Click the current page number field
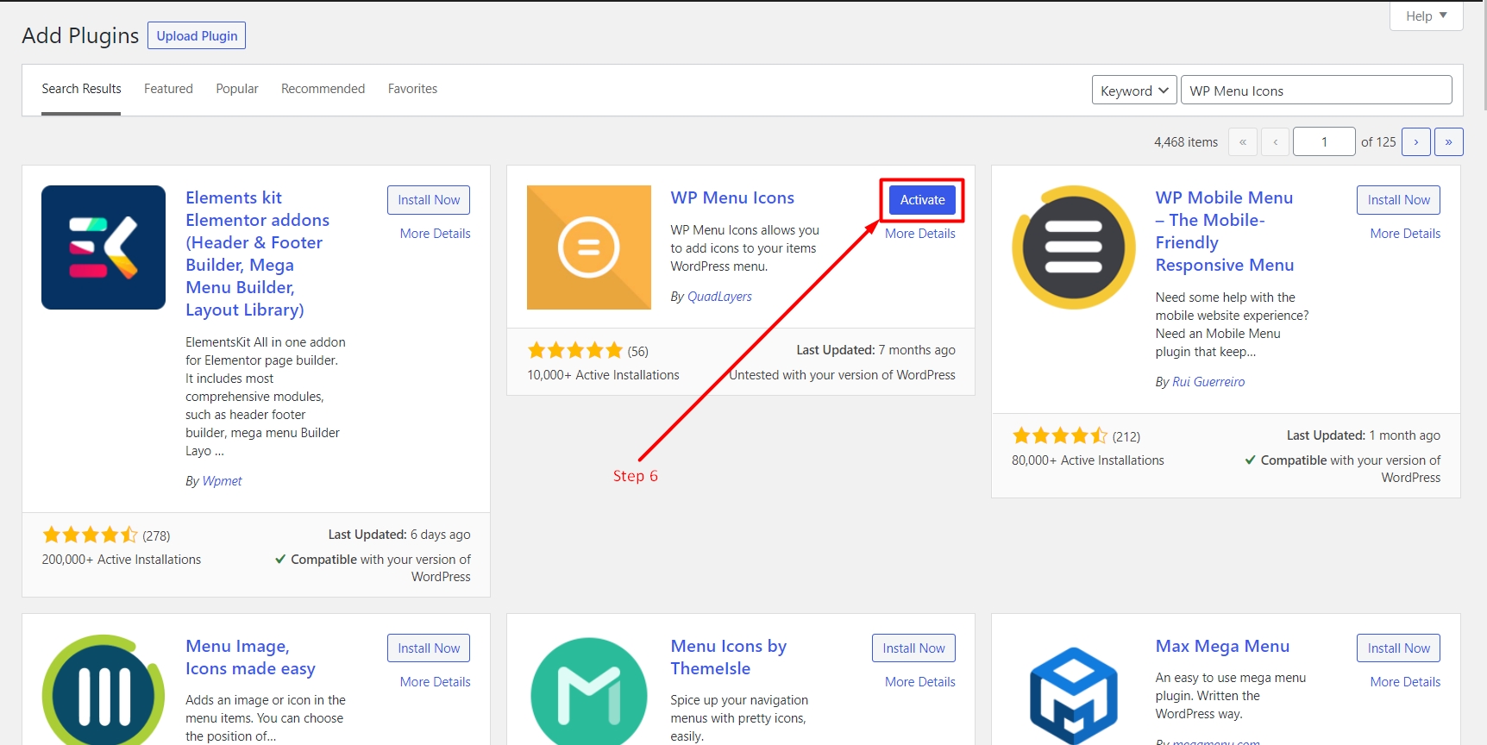The height and width of the screenshot is (745, 1487). coord(1324,141)
